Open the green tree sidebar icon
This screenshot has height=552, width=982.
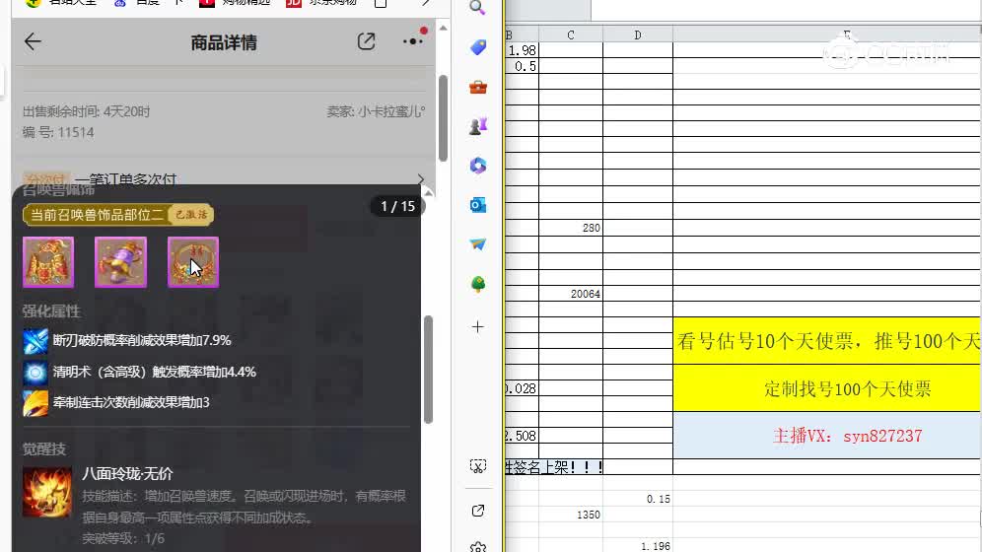pos(478,284)
